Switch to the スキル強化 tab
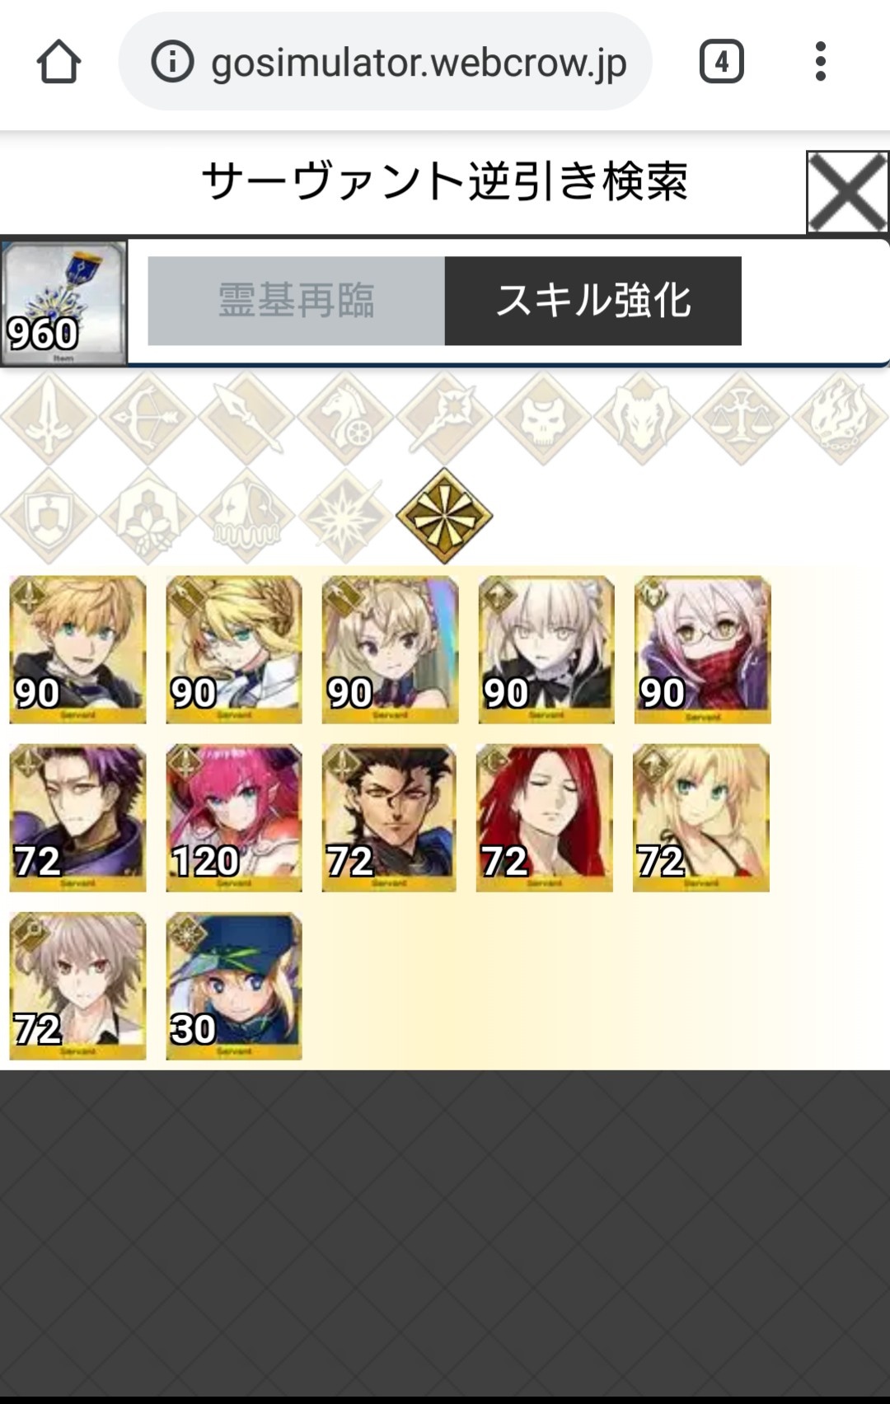Viewport: 890px width, 1404px height. (x=593, y=301)
